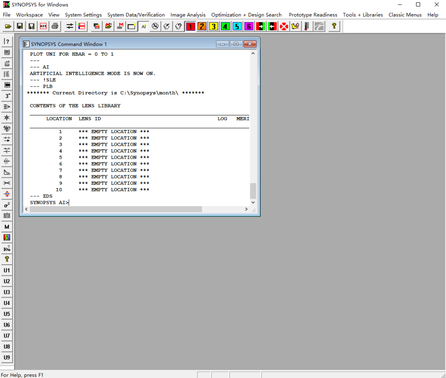446x378 pixels.
Task: Click the horizontal sliders toolbar icon
Action: click(x=70, y=26)
